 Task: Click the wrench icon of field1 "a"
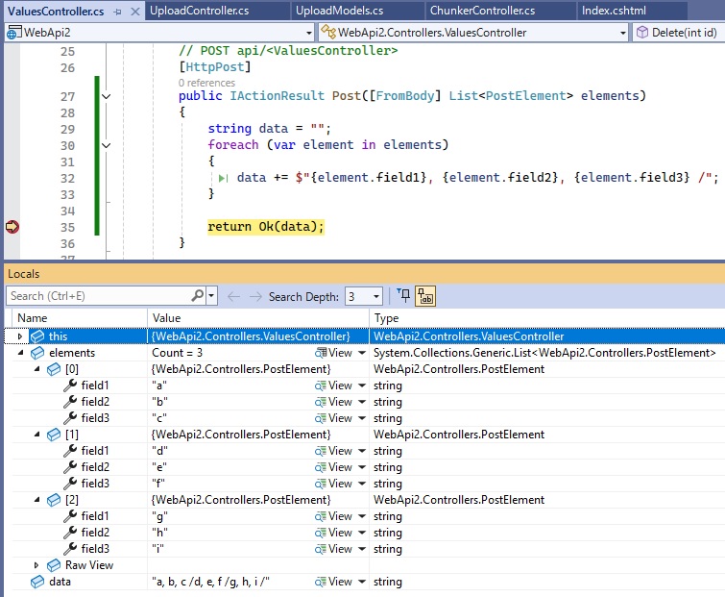coord(70,386)
